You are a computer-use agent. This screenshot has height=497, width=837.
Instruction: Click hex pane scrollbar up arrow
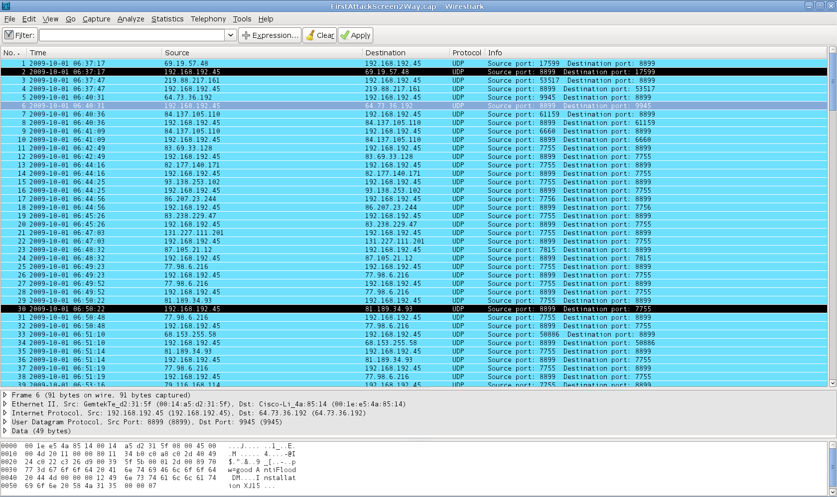(832, 445)
